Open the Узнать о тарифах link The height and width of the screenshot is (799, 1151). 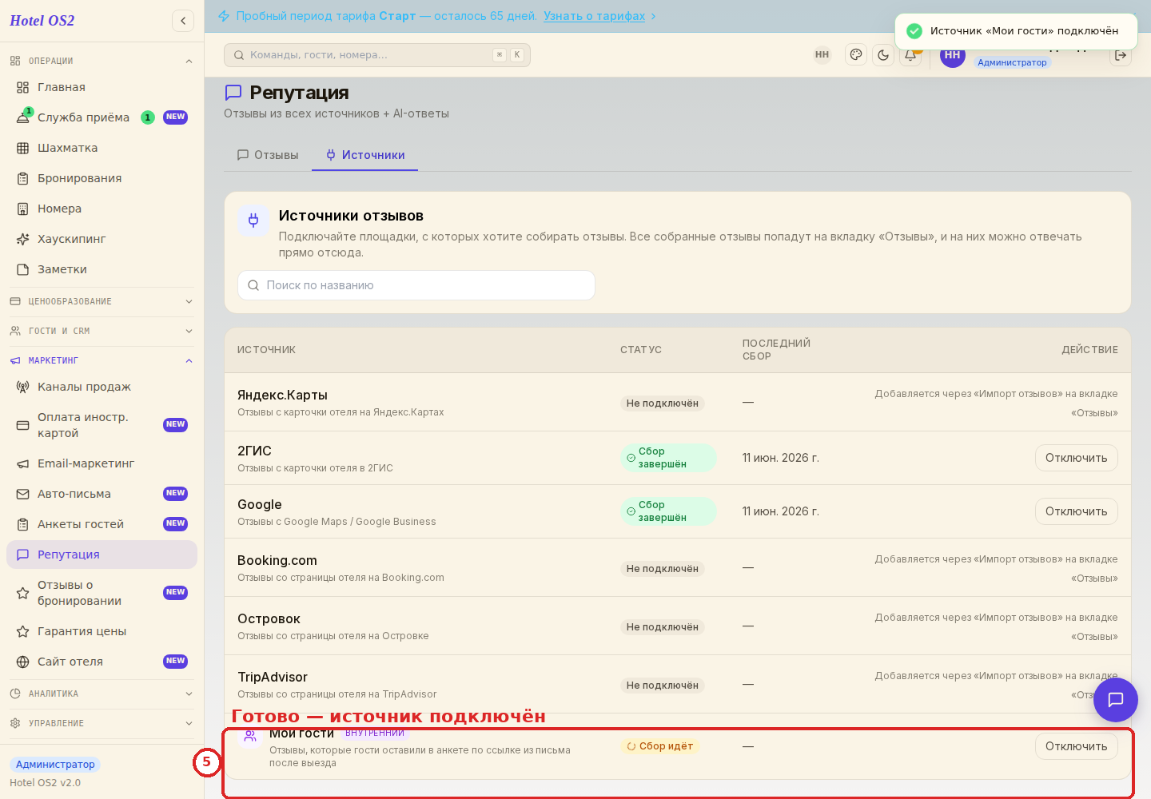(x=594, y=16)
